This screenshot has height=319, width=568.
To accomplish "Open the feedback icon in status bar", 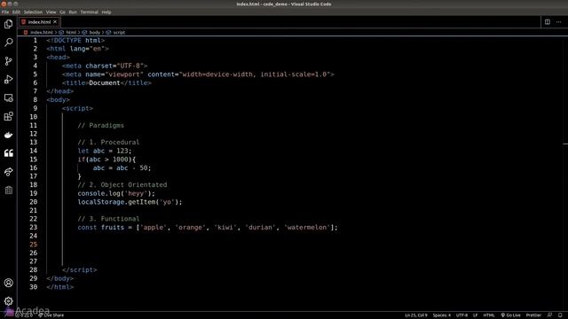I will (x=549, y=315).
